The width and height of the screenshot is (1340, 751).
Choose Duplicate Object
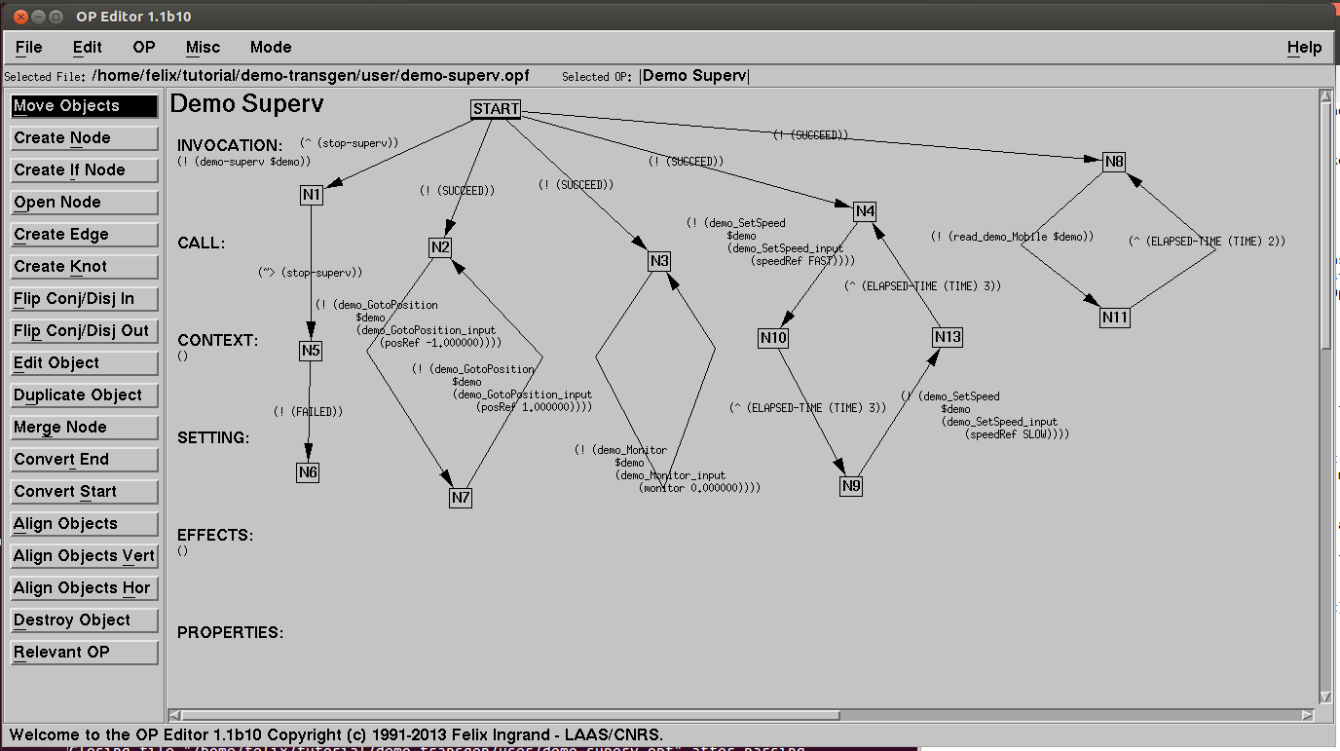tap(84, 395)
